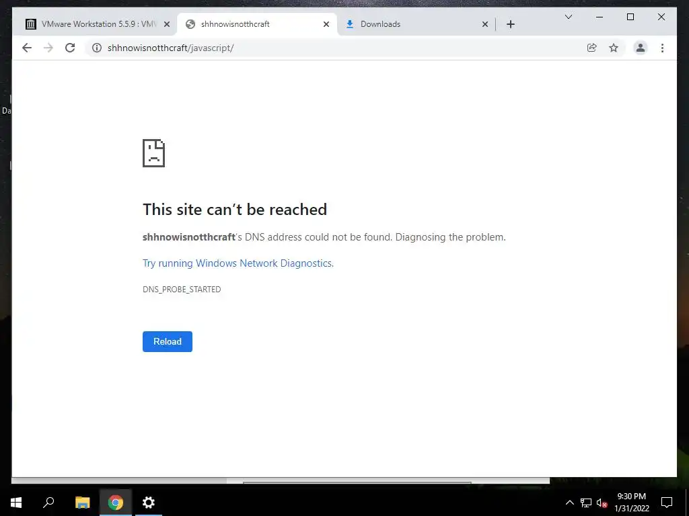Open File Explorer from taskbar
689x516 pixels.
coord(82,503)
